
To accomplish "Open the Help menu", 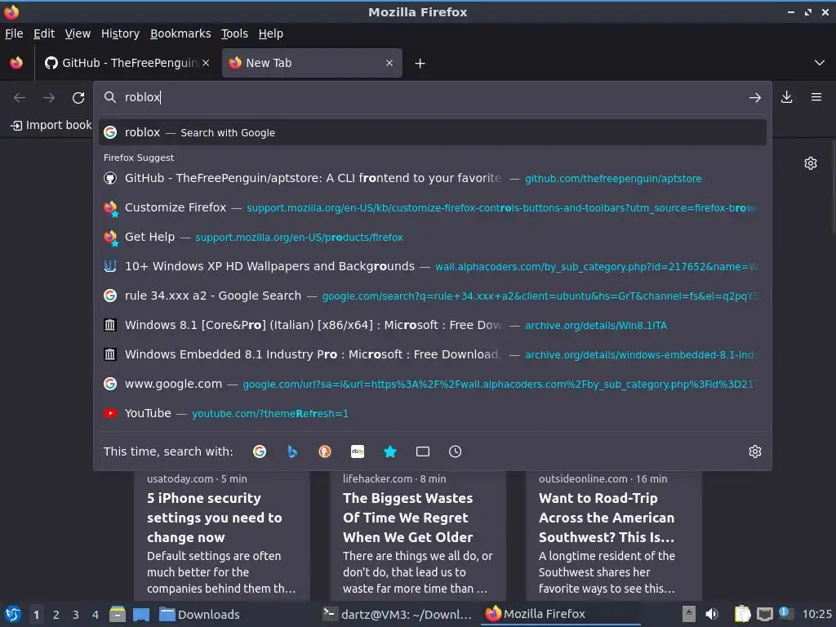I will pyautogui.click(x=271, y=33).
